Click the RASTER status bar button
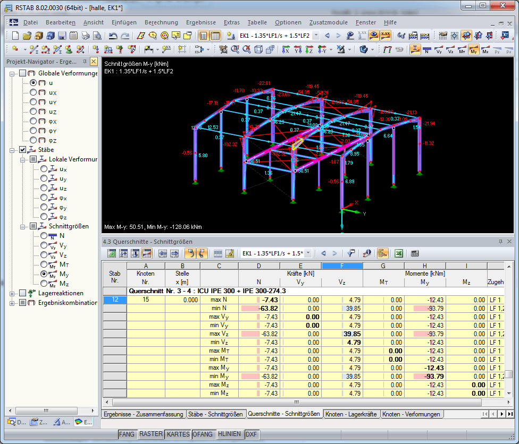Viewport: 519px width, 444px height. 150,434
